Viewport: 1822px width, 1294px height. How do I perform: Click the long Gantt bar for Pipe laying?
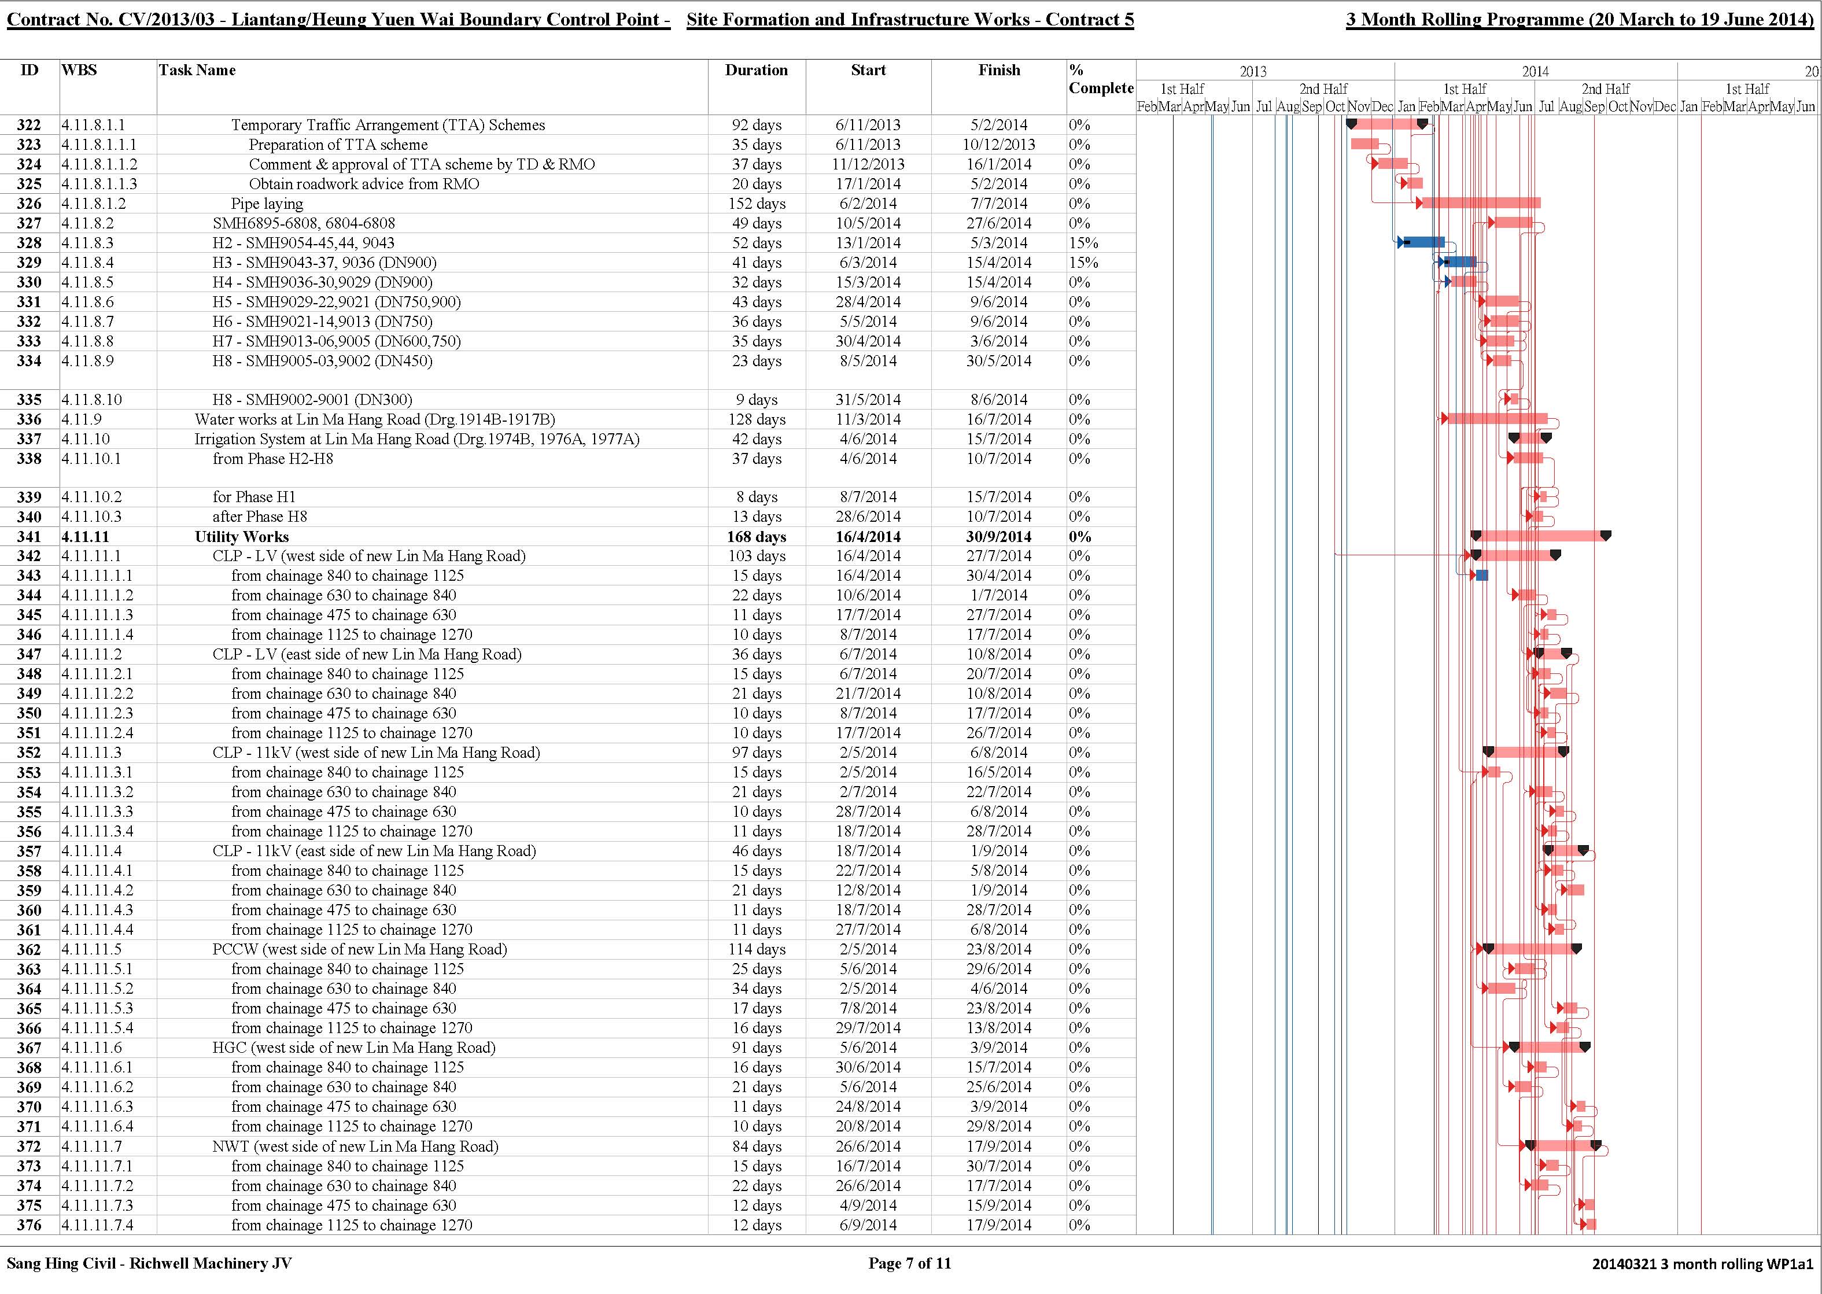coord(1482,203)
